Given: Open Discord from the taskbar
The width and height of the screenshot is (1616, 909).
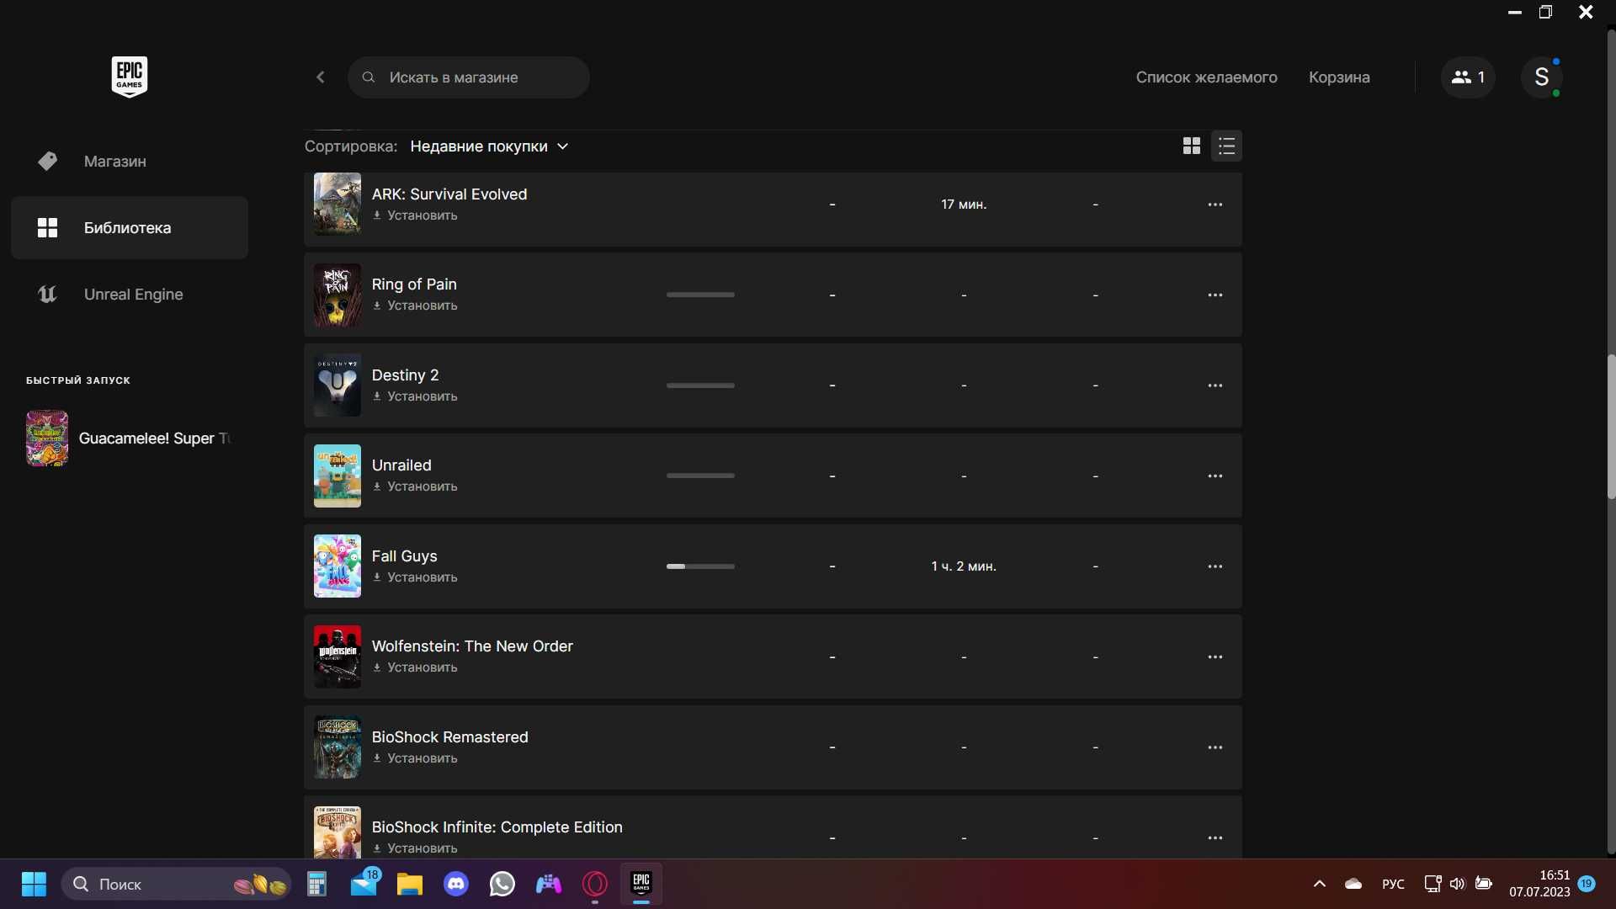Looking at the screenshot, I should pos(456,884).
